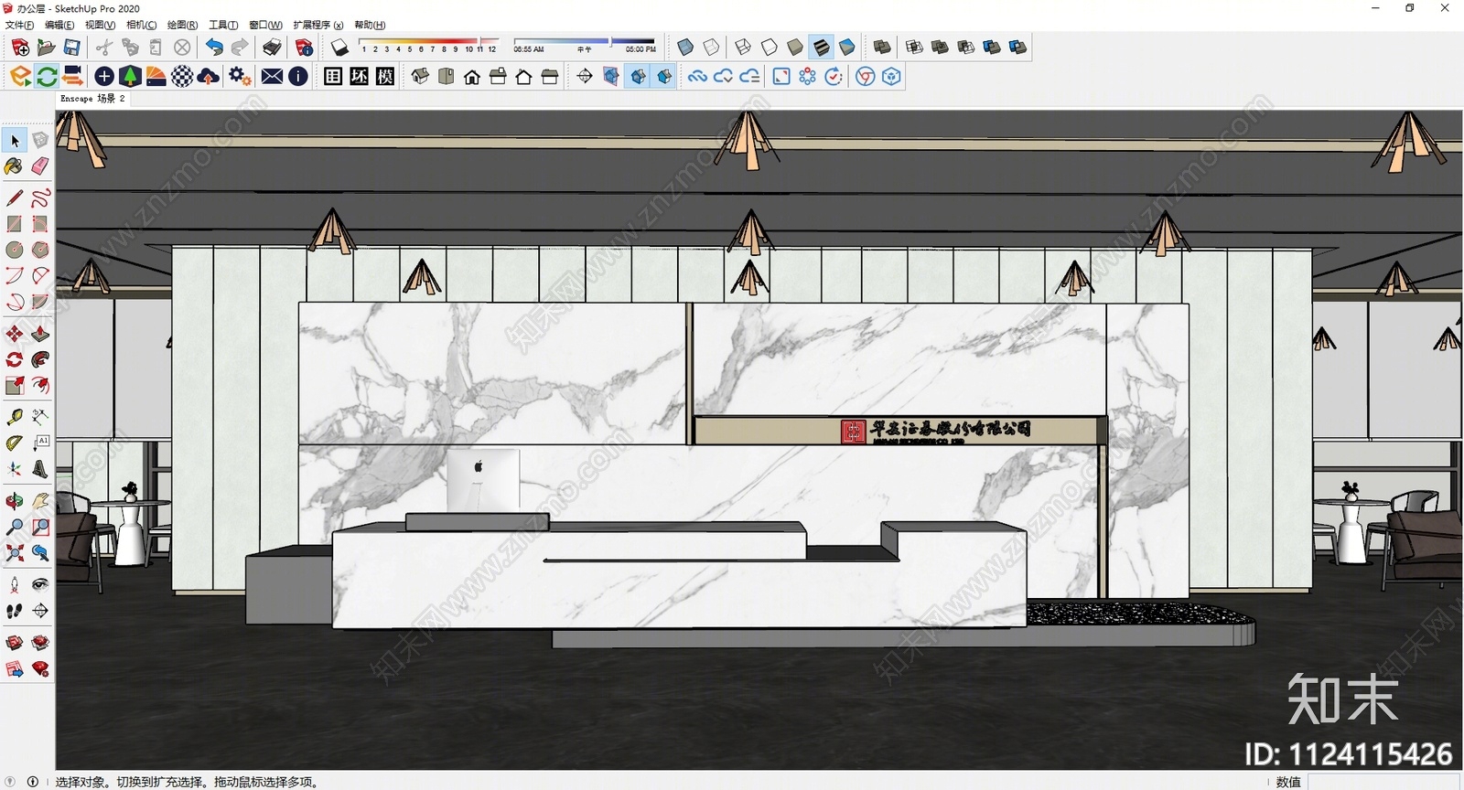1464x790 pixels.
Task: Toggle X-ray face style
Action: [x=685, y=48]
